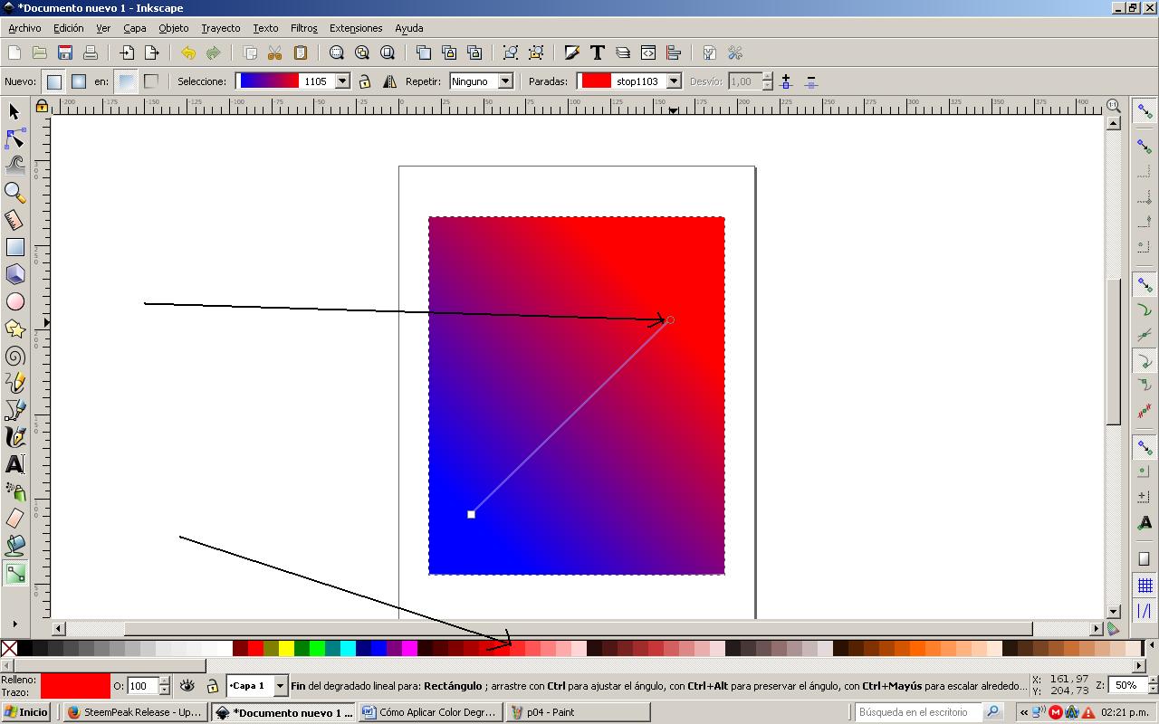Click the New document icon

(14, 52)
